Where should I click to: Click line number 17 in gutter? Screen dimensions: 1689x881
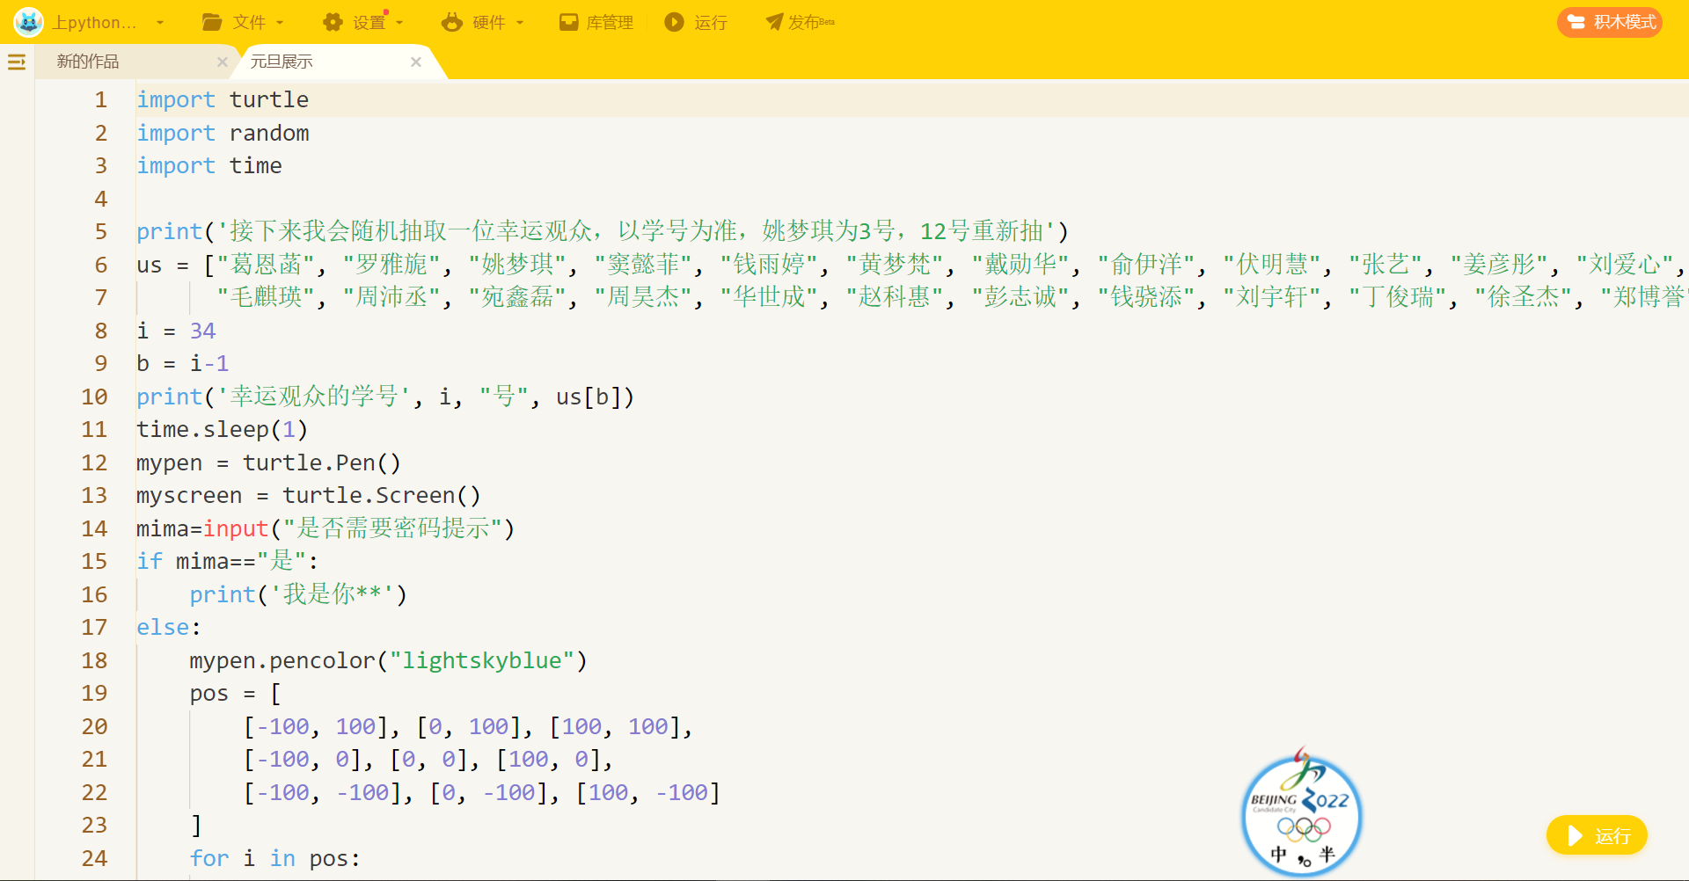point(94,627)
